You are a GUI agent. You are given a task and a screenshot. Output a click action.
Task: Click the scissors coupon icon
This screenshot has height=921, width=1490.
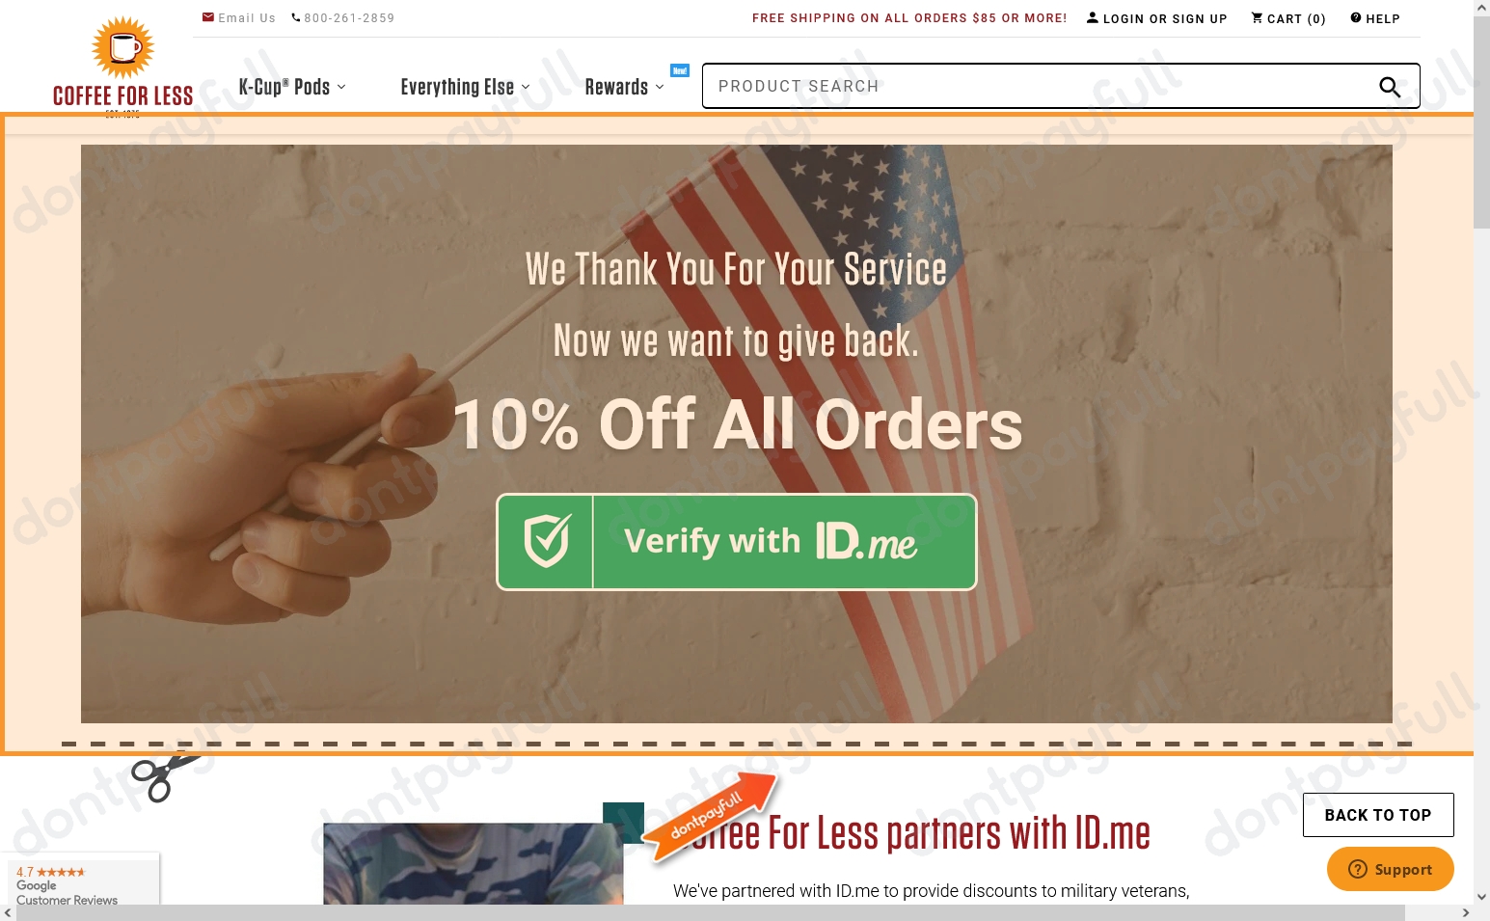(166, 776)
